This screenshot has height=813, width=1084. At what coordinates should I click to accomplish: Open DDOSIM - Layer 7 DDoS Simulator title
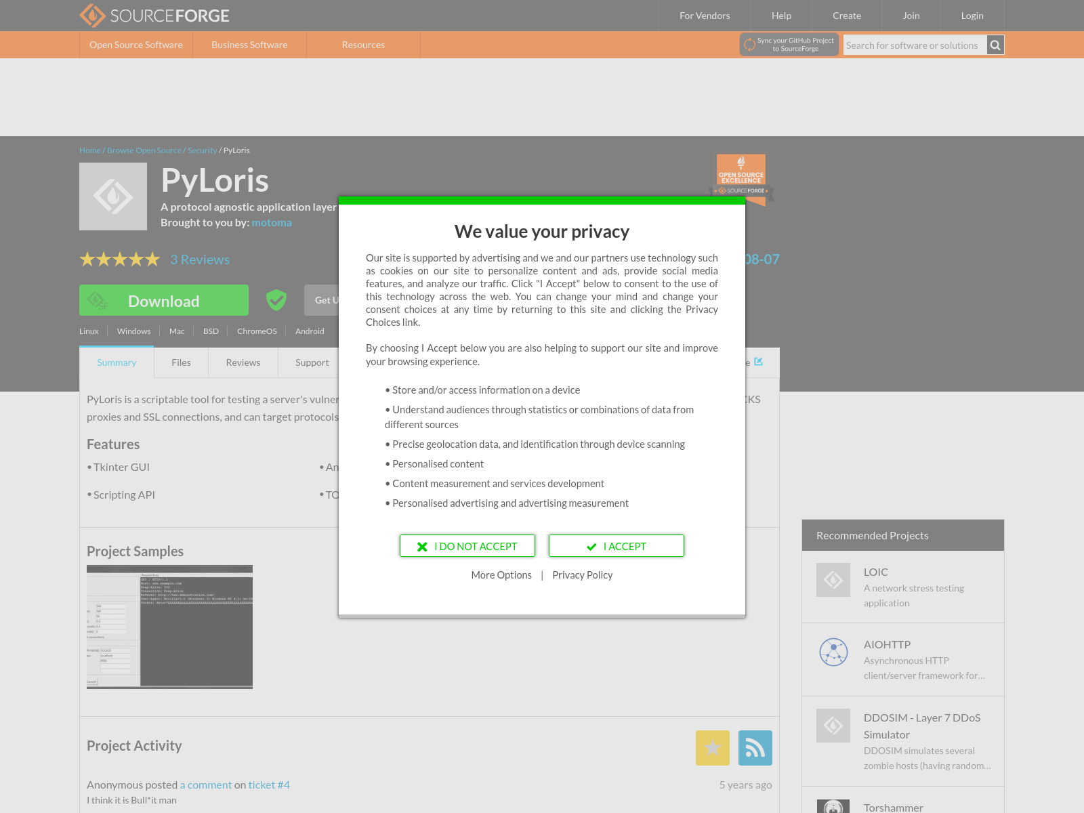coord(922,726)
